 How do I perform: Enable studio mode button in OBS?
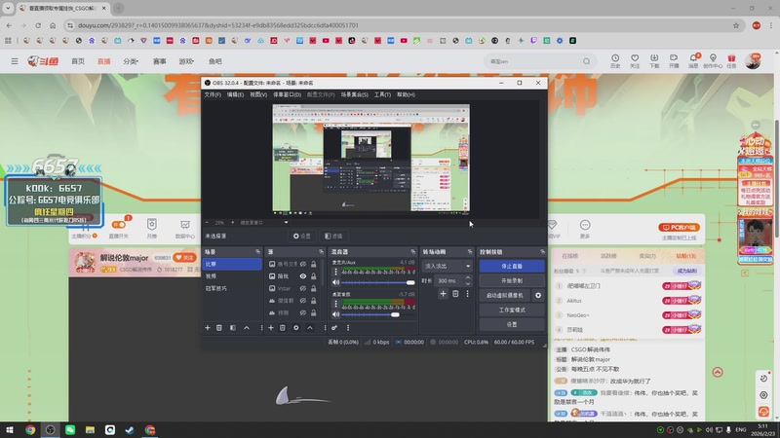tap(512, 310)
